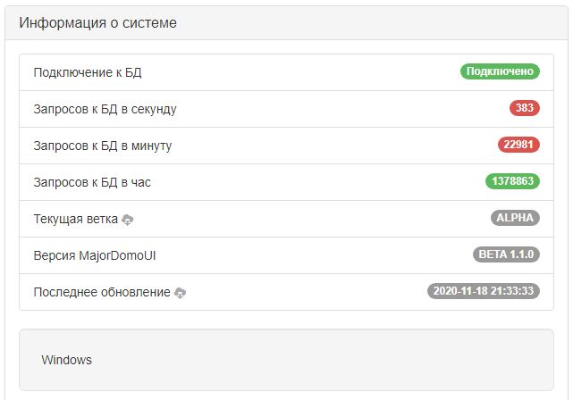
Task: Click the Запросов к БД в секунду label
Action: [105, 109]
